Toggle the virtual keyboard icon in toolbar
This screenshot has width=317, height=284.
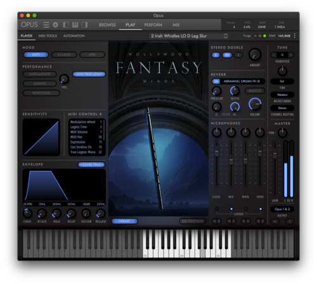click(75, 25)
